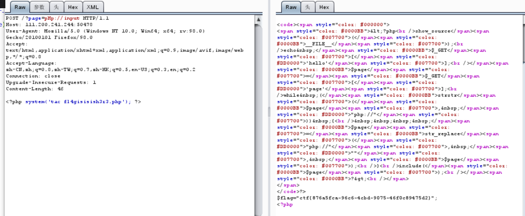Click the Gecko/20100101 Firefox/98.0 line
This screenshot has width=525, height=216.
pyautogui.click(x=49, y=37)
